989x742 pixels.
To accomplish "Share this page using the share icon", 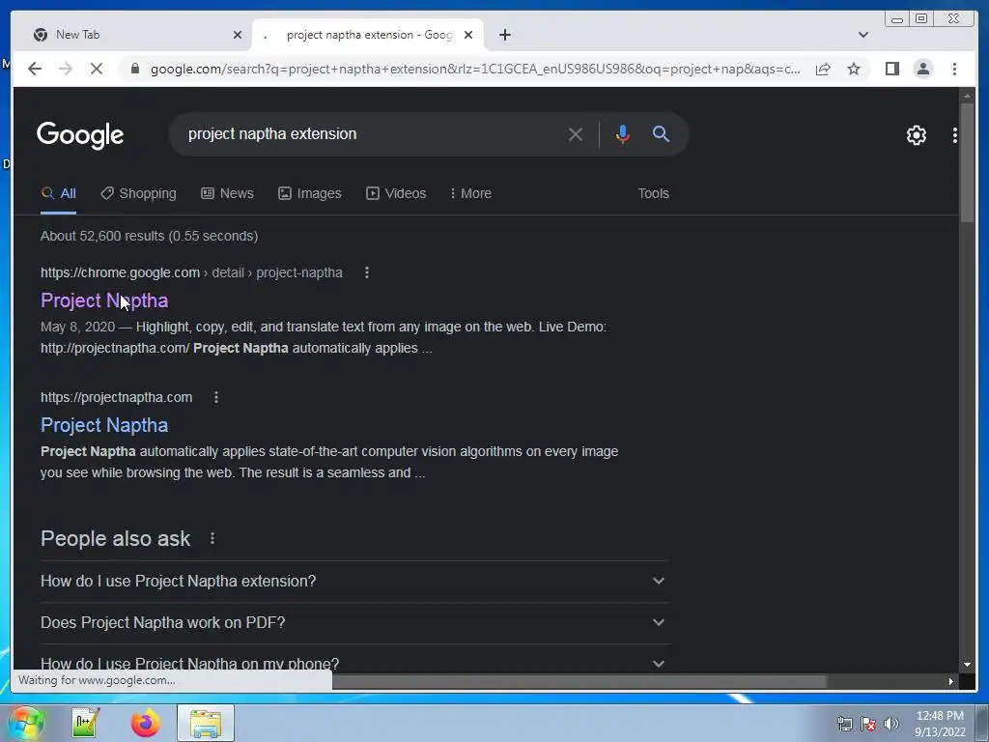I will click(823, 69).
